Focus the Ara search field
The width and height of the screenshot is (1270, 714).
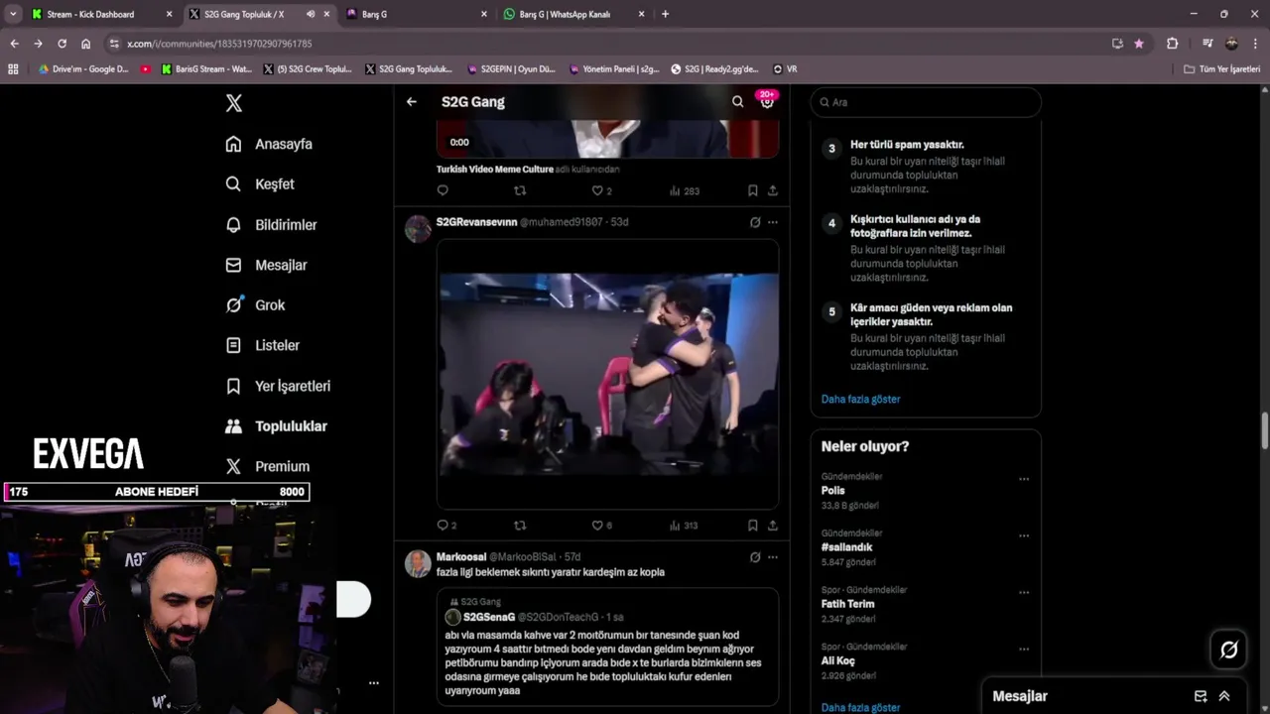926,102
